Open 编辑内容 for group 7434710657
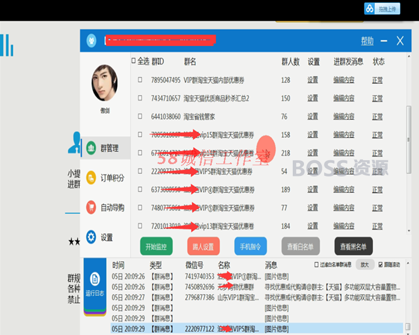The image size is (419, 335). pos(344,98)
